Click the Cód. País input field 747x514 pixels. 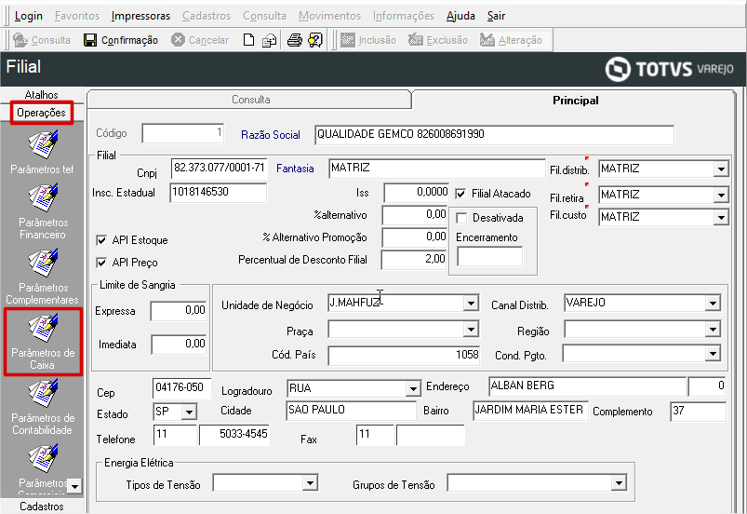point(404,355)
